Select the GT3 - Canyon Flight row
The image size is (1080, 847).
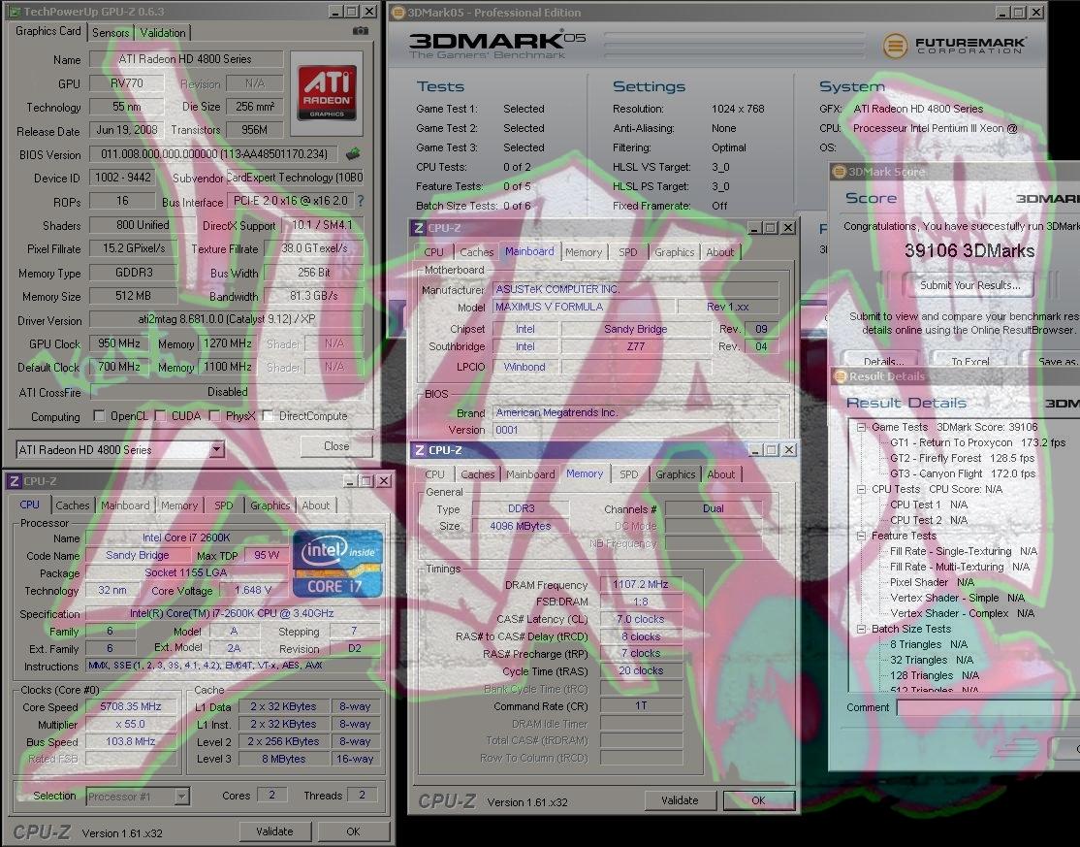[963, 473]
